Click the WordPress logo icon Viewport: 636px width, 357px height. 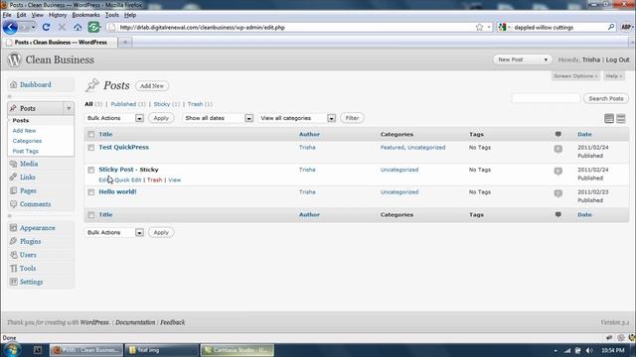point(14,59)
